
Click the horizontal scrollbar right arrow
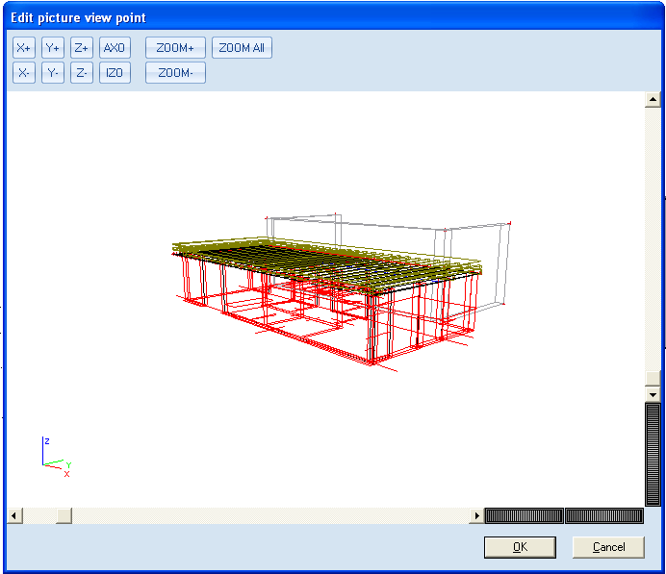point(476,516)
